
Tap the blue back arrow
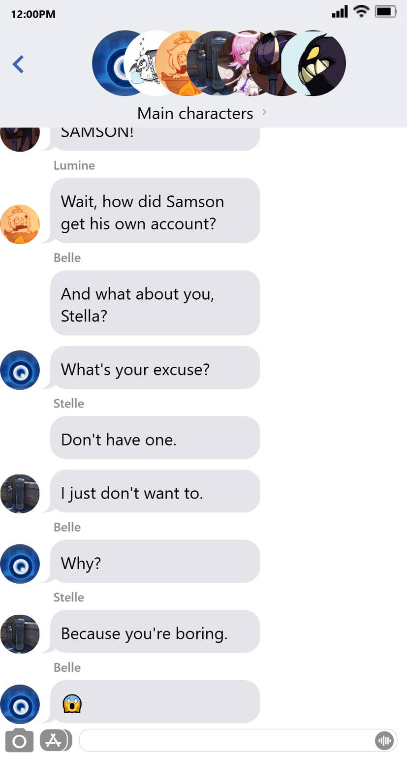click(18, 64)
